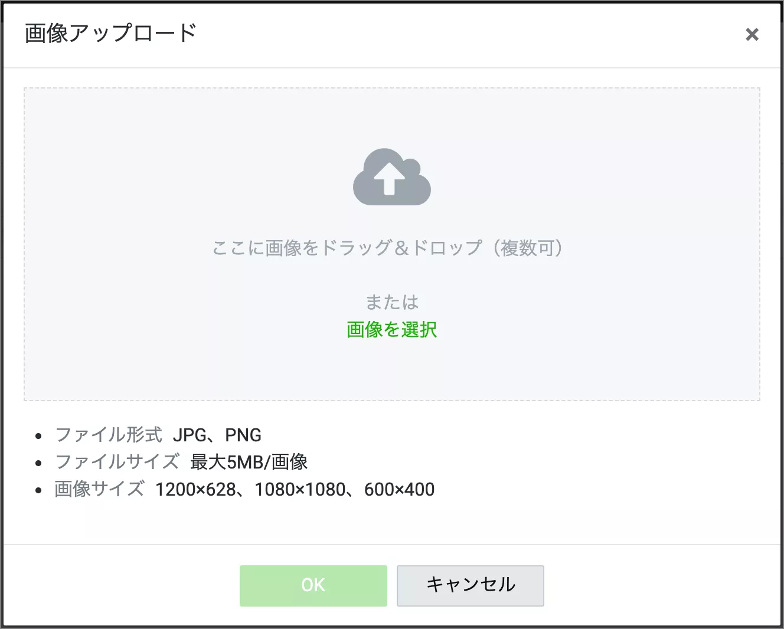
Task: Click the ファイル形式 label
Action: (x=108, y=435)
